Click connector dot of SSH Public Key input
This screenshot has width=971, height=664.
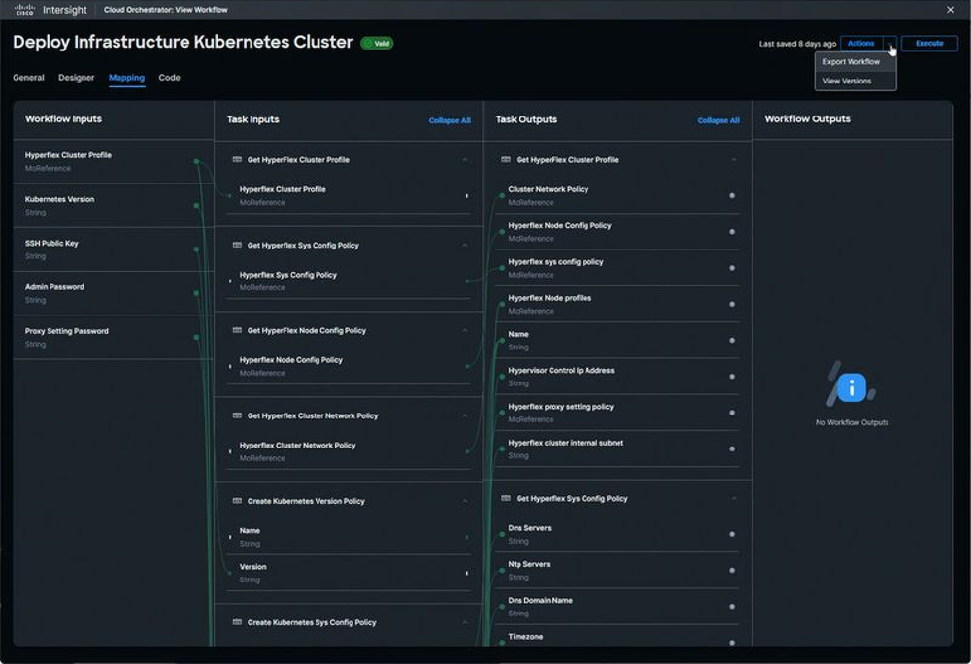[196, 249]
